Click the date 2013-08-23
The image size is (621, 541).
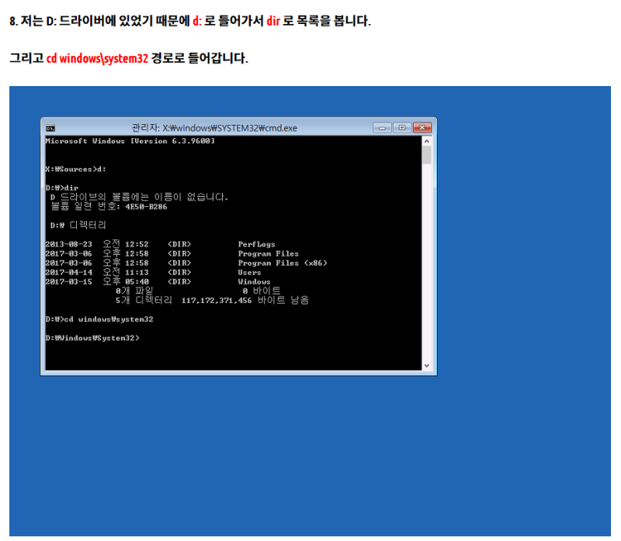click(x=68, y=244)
